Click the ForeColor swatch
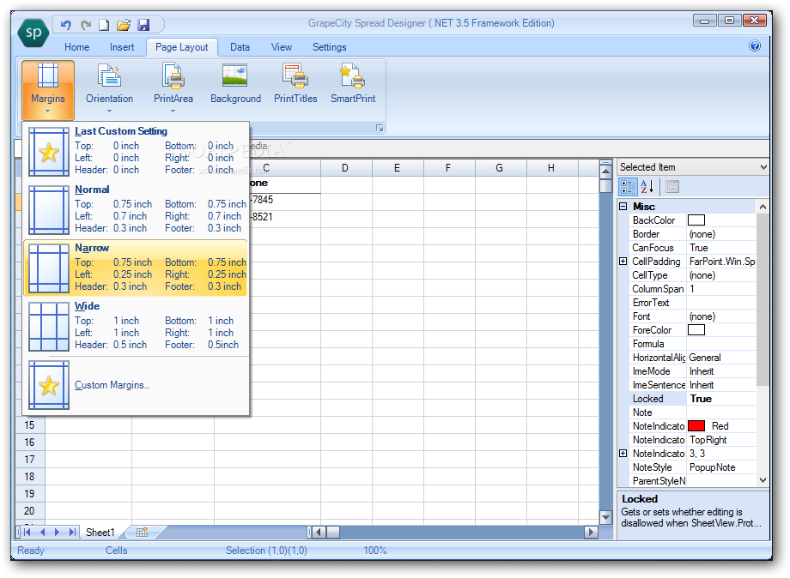790x578 pixels. (696, 329)
